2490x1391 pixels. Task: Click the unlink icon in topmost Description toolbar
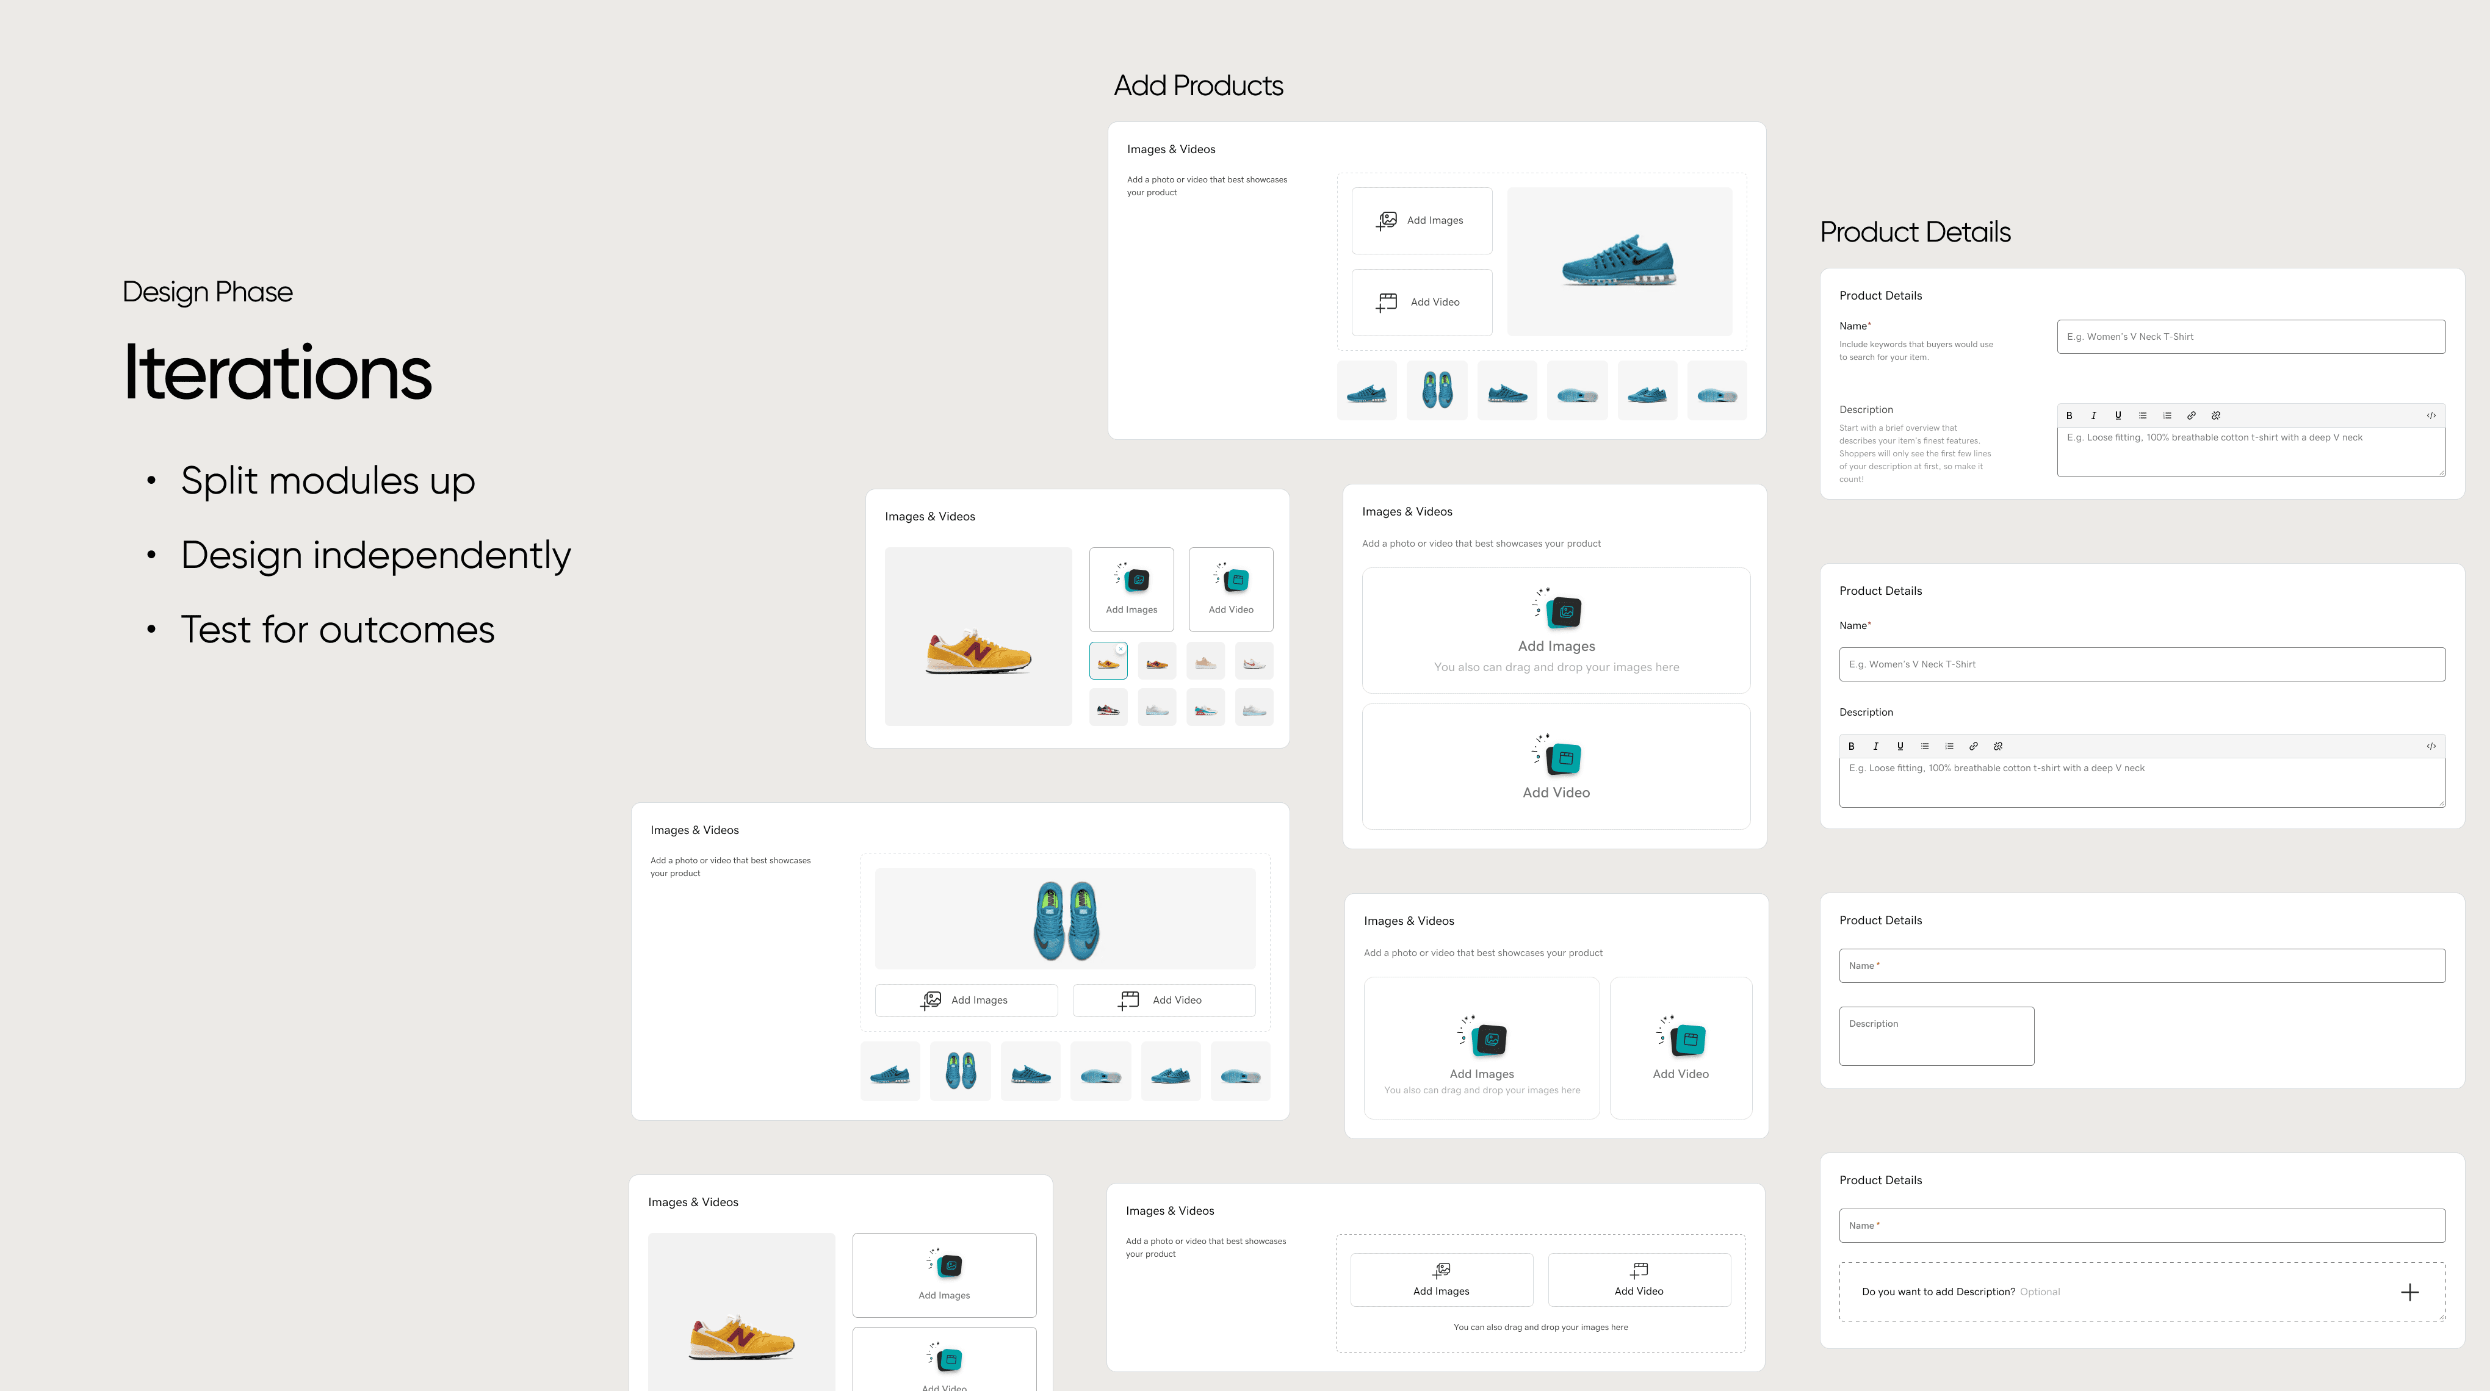[2215, 415]
